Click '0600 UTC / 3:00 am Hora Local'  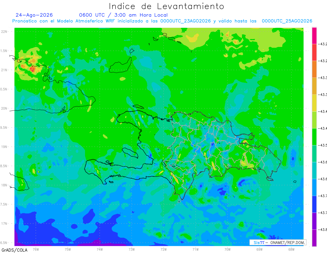123,15
